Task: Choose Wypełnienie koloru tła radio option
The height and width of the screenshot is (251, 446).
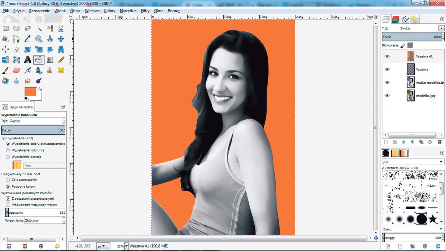Action: pos(8,150)
